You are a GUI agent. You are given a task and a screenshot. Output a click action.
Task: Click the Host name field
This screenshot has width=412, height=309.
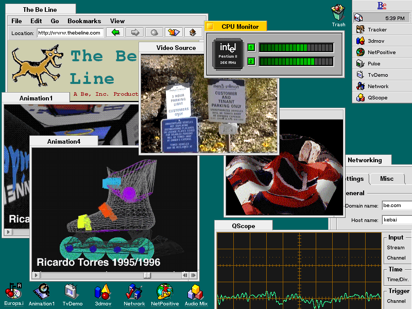397,220
